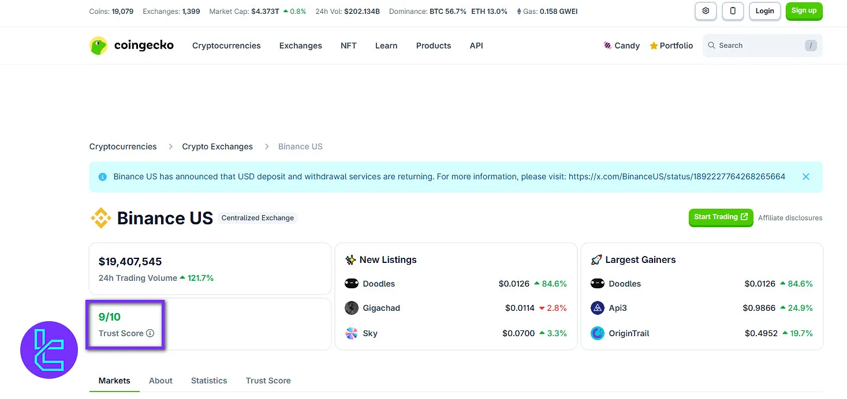Open the Candy rewards icon
The height and width of the screenshot is (399, 847).
click(x=607, y=45)
